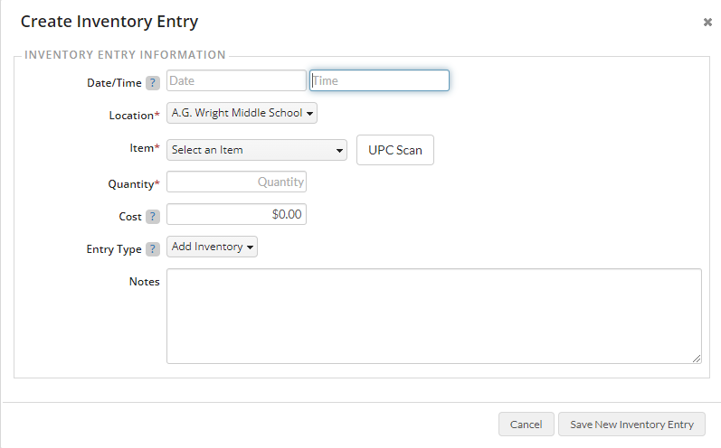Click into the Quantity field
This screenshot has width=721, height=448.
(x=236, y=182)
